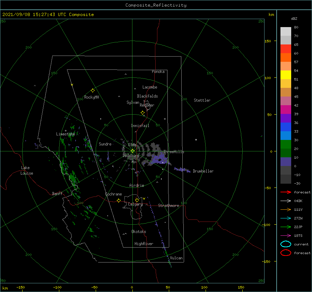Image resolution: width=312 pixels, height=292 pixels.
Task: Click the Vulcan label
Action: click(176, 258)
